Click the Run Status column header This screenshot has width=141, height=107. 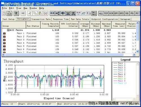(x=33, y=25)
